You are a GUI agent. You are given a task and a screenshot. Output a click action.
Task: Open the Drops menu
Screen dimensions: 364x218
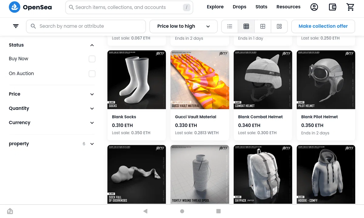239,7
